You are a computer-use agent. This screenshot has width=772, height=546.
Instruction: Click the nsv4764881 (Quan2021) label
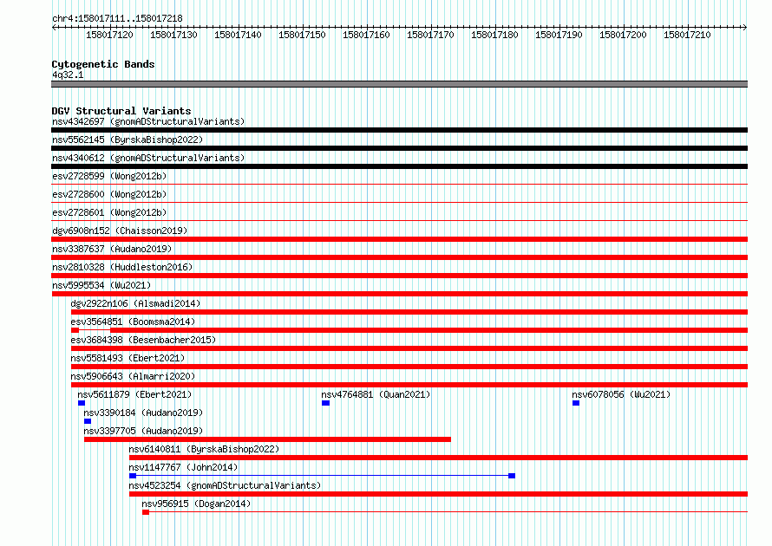[376, 394]
